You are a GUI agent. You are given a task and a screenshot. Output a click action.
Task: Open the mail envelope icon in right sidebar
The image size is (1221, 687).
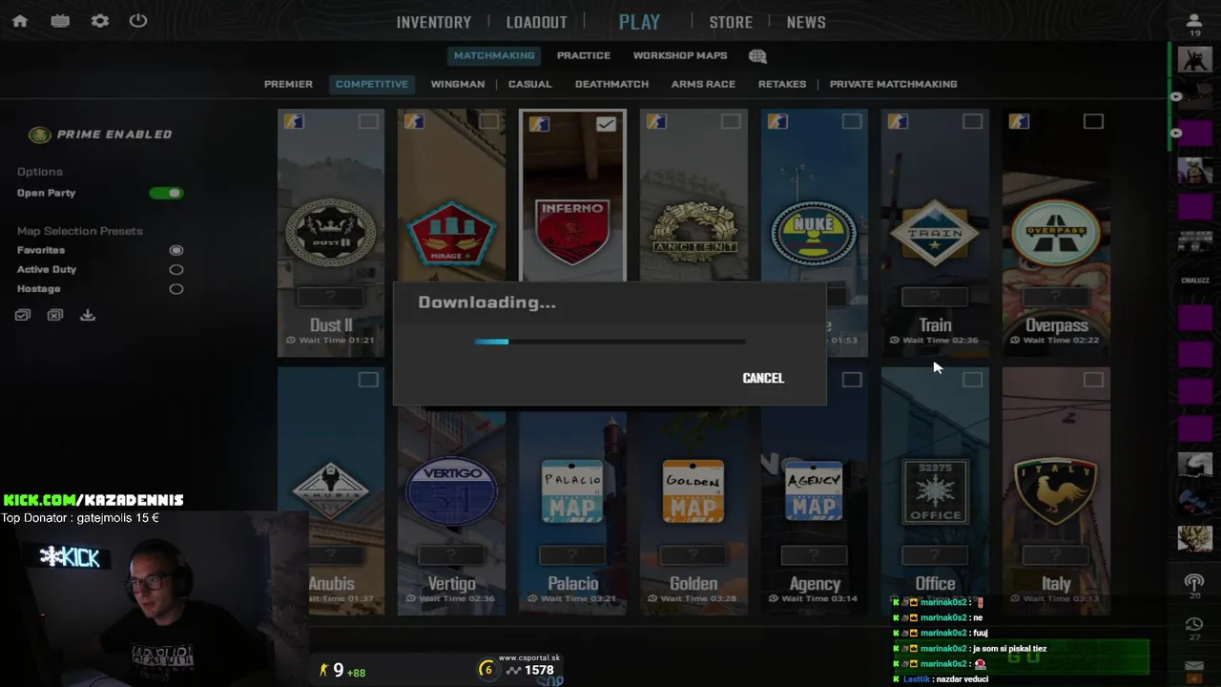(1194, 666)
